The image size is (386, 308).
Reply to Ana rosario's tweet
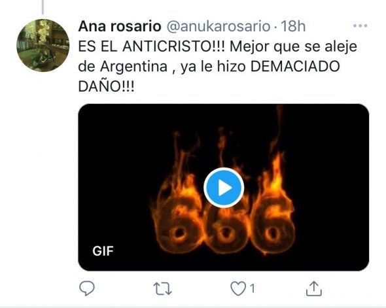point(87,288)
